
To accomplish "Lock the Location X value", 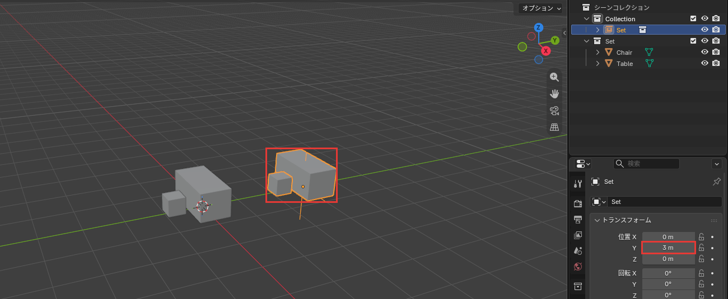I will 701,237.
